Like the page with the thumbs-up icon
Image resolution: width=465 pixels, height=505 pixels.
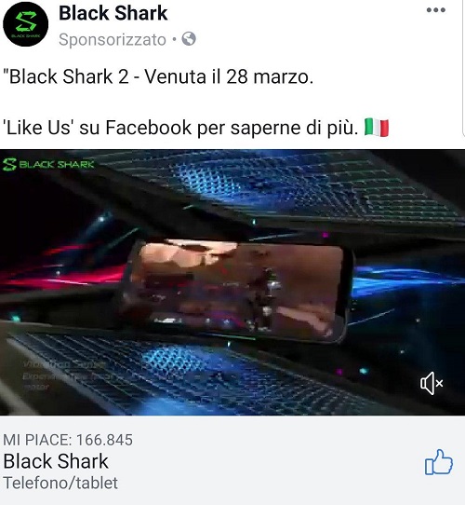[439, 462]
